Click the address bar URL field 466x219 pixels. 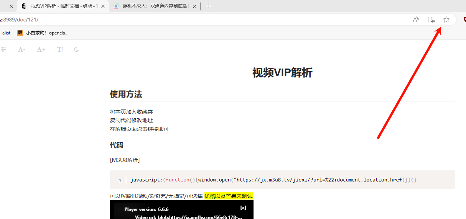192,20
